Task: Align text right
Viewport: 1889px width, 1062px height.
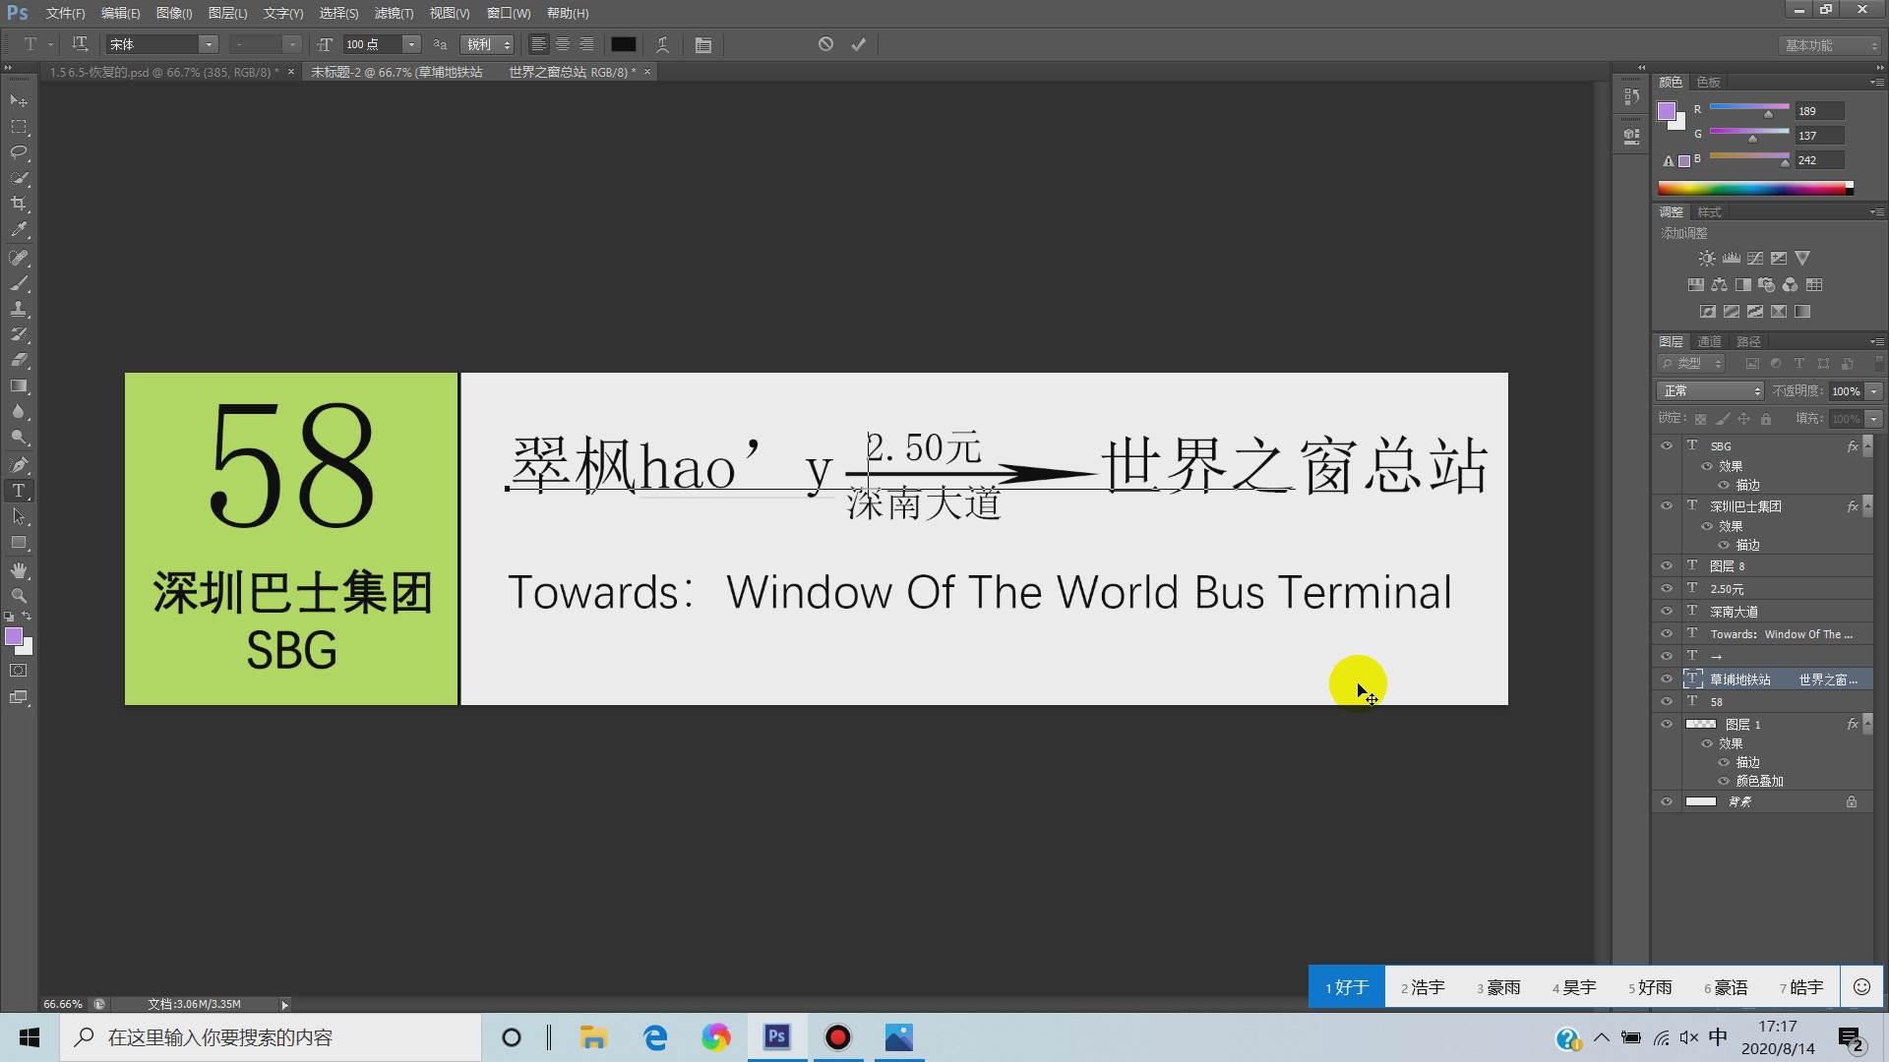Action: click(x=586, y=44)
